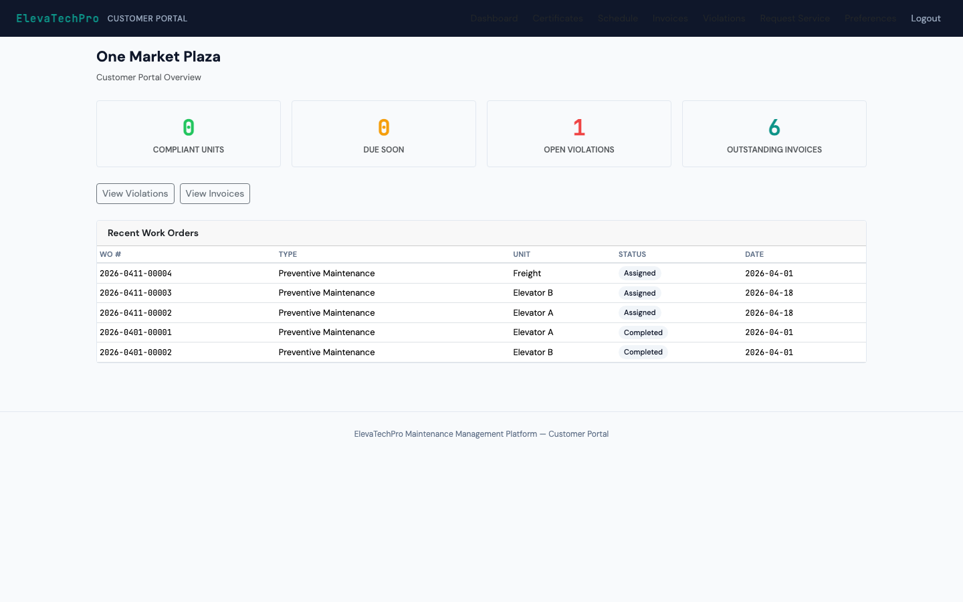The width and height of the screenshot is (963, 602).
Task: Click work order 2026-0411-00003
Action: pos(136,293)
